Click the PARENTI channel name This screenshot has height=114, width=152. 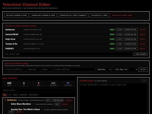point(10,49)
